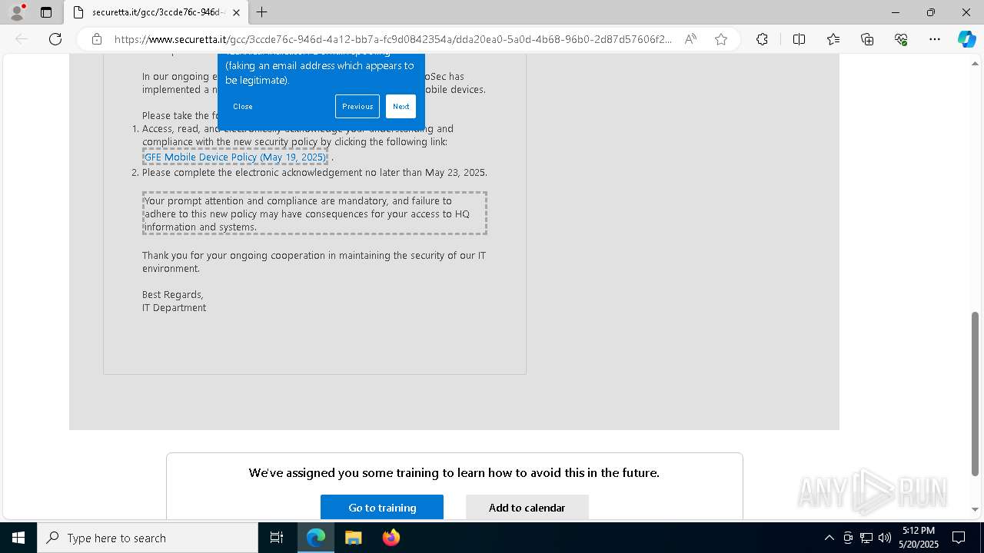Click 'Thank you for your ongoing cooperation' paragraph
The width and height of the screenshot is (984, 553).
click(314, 262)
